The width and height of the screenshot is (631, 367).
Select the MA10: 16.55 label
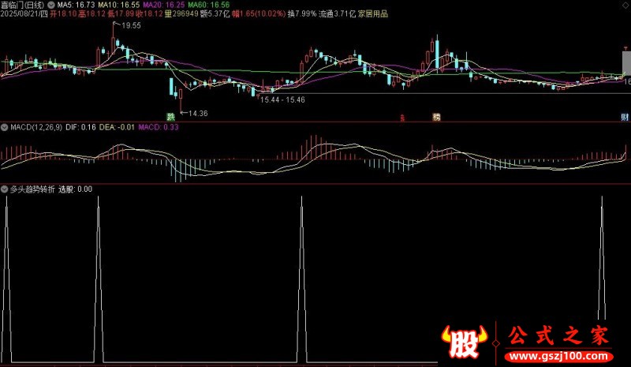pyautogui.click(x=119, y=6)
